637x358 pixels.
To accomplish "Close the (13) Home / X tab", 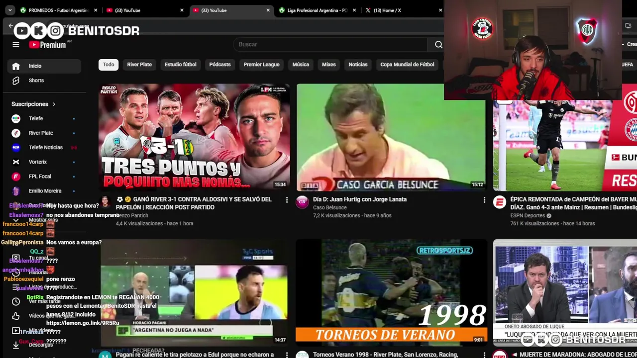I will [440, 10].
